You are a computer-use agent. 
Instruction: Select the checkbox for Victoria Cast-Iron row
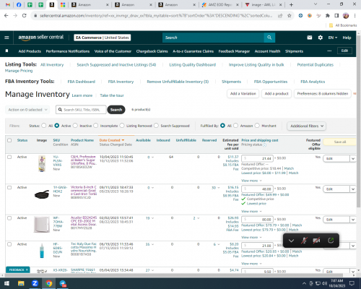(9, 187)
